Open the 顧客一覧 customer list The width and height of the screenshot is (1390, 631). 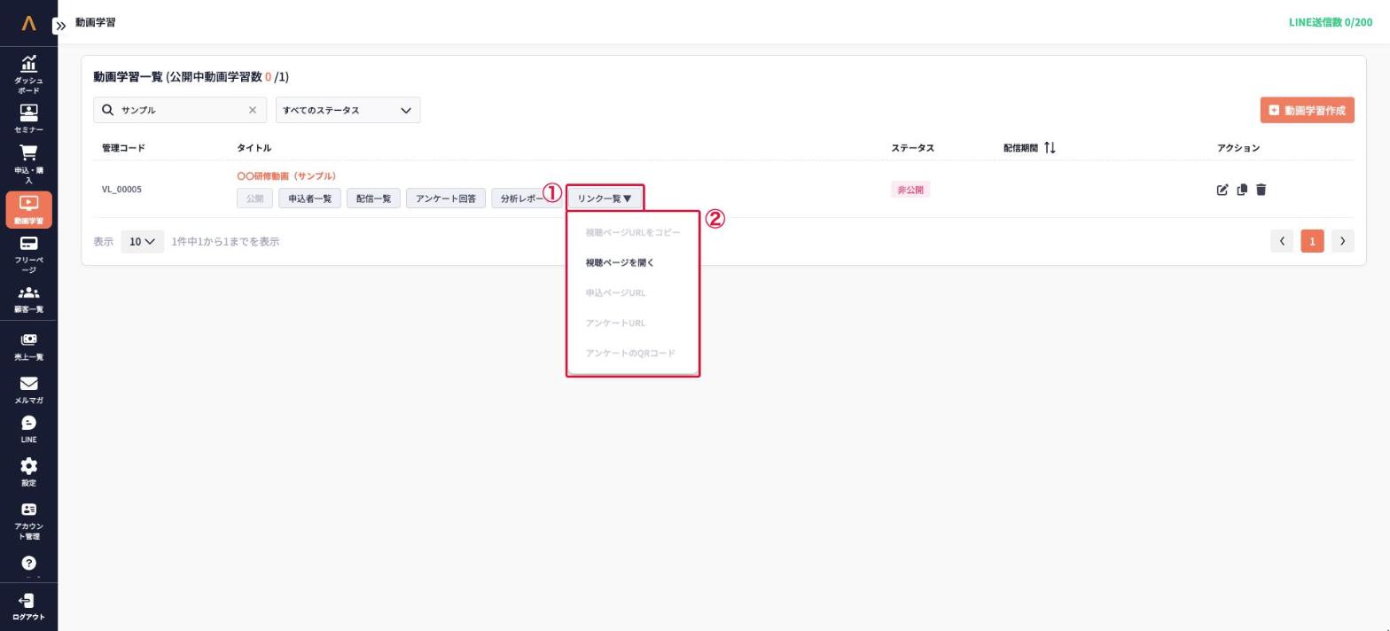(x=28, y=300)
